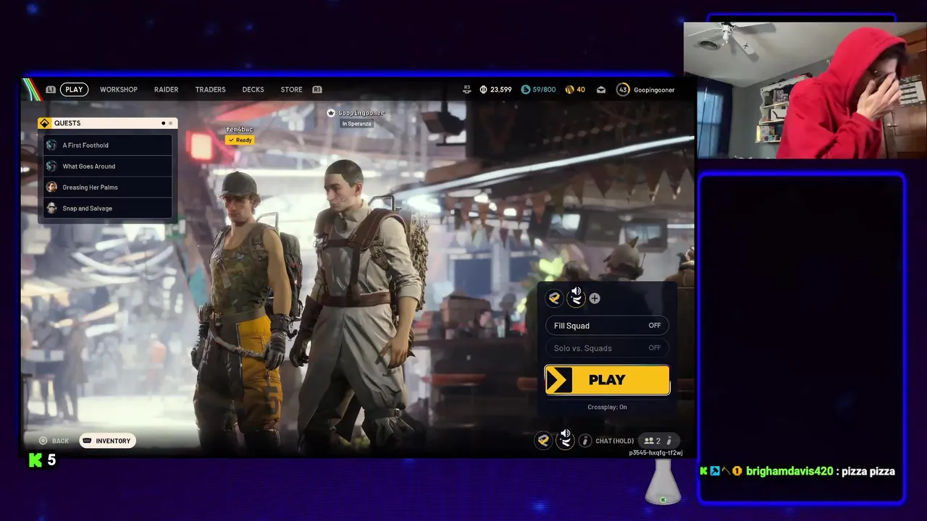Open the mail inbox envelope icon
Screen dimensions: 927x521
point(601,90)
